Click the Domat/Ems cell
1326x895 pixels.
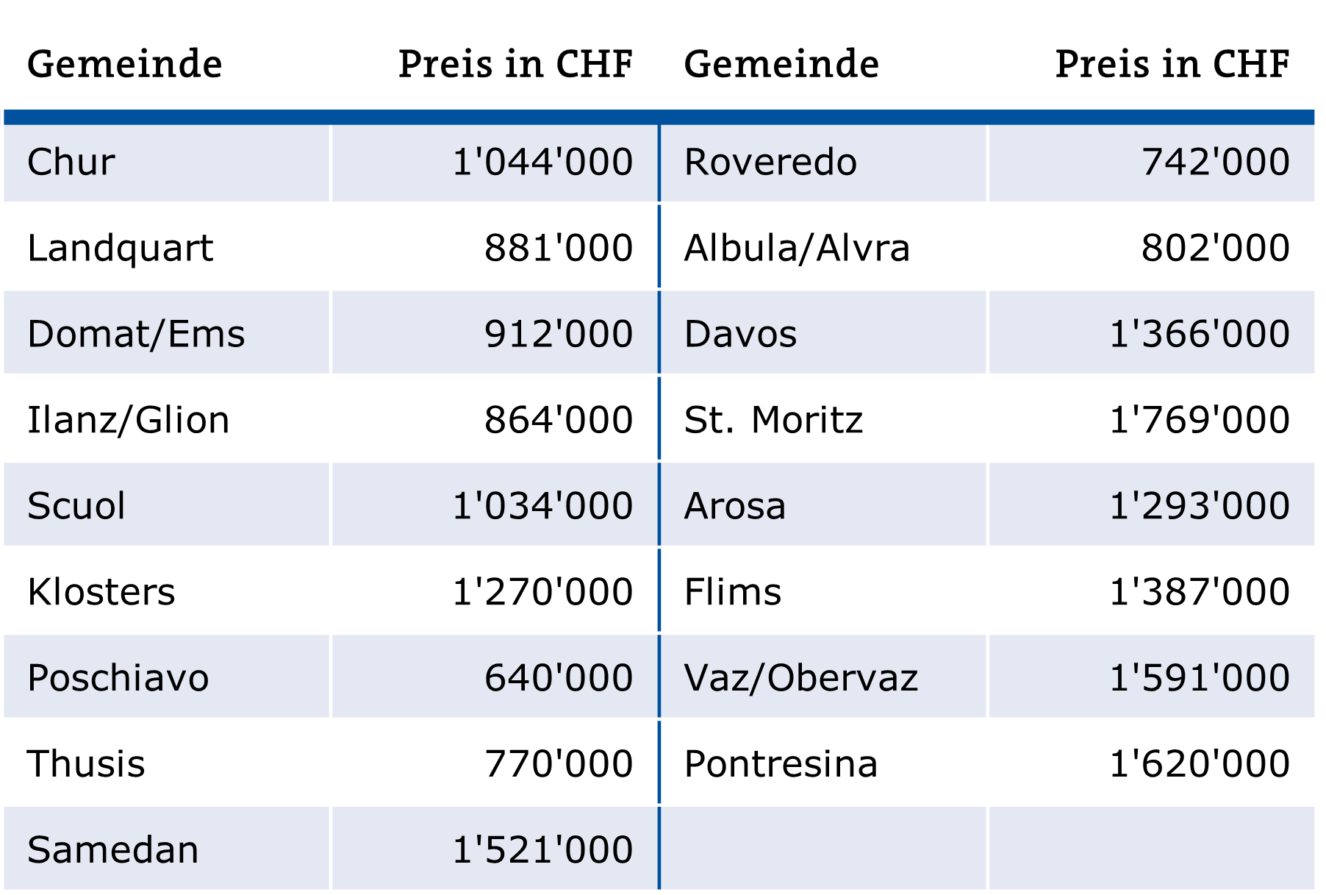tap(136, 335)
